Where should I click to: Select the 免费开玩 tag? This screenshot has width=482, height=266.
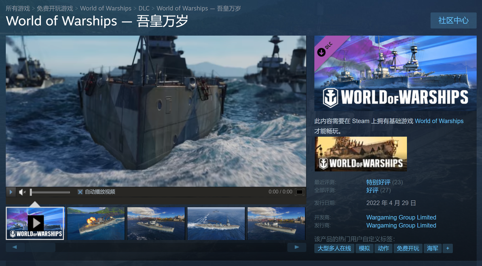click(x=408, y=248)
